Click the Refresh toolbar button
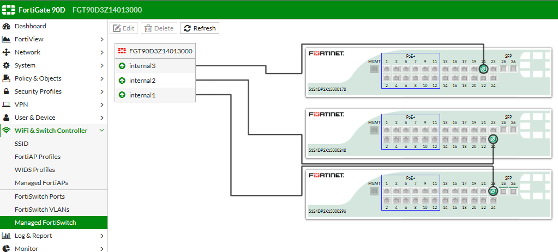 200,28
